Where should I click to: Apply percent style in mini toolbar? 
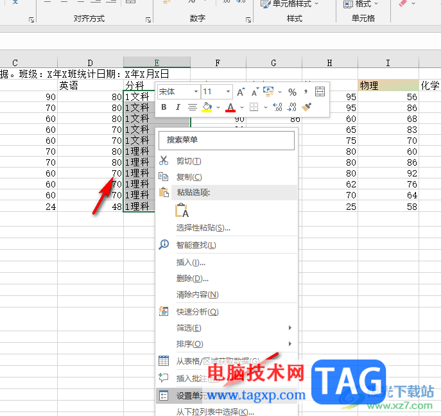(292, 92)
